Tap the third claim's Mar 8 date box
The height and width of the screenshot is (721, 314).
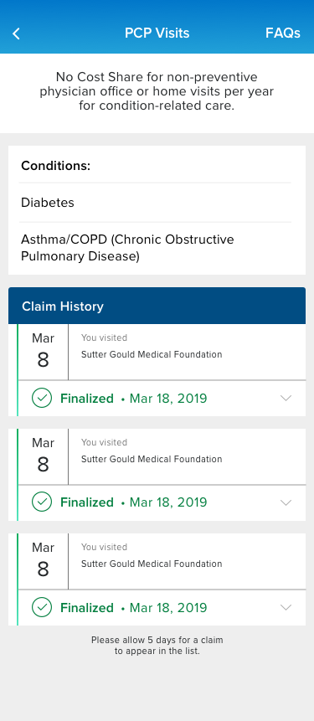click(43, 561)
